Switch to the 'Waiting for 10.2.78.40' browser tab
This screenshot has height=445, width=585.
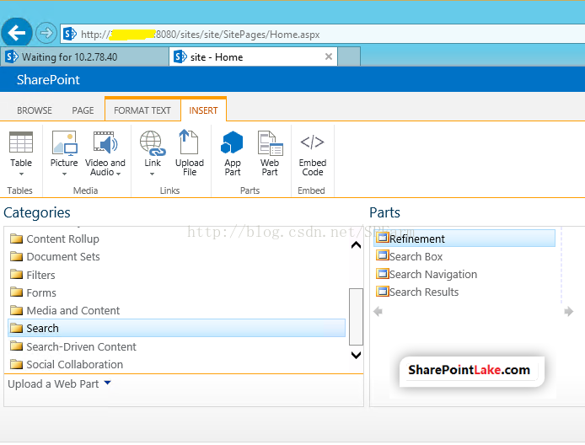[84, 56]
